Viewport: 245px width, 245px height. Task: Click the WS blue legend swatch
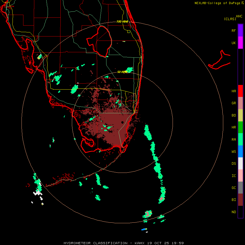(240, 151)
